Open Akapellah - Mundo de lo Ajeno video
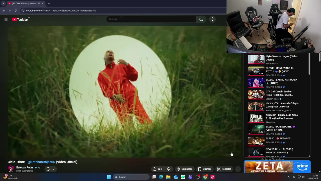This screenshot has height=181, width=321. [x=282, y=117]
